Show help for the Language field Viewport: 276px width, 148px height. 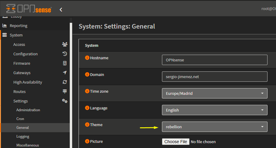point(87,108)
